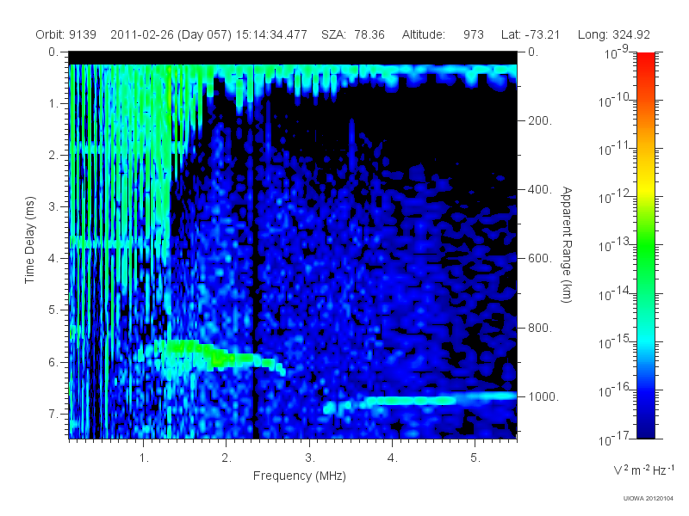
Task: Click the red top of the color scale bar
Action: click(645, 59)
